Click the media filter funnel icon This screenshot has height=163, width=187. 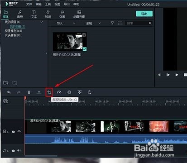(112, 23)
